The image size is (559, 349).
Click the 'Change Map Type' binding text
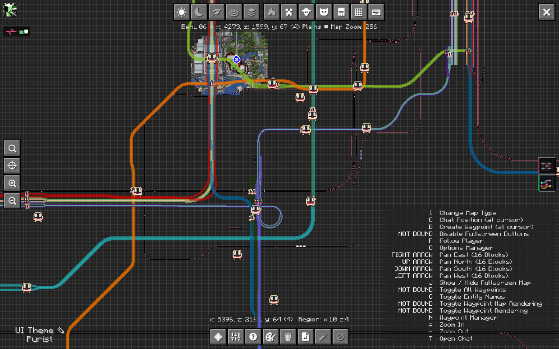click(467, 213)
